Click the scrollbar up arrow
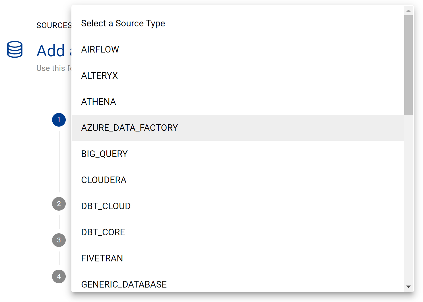 (x=408, y=11)
